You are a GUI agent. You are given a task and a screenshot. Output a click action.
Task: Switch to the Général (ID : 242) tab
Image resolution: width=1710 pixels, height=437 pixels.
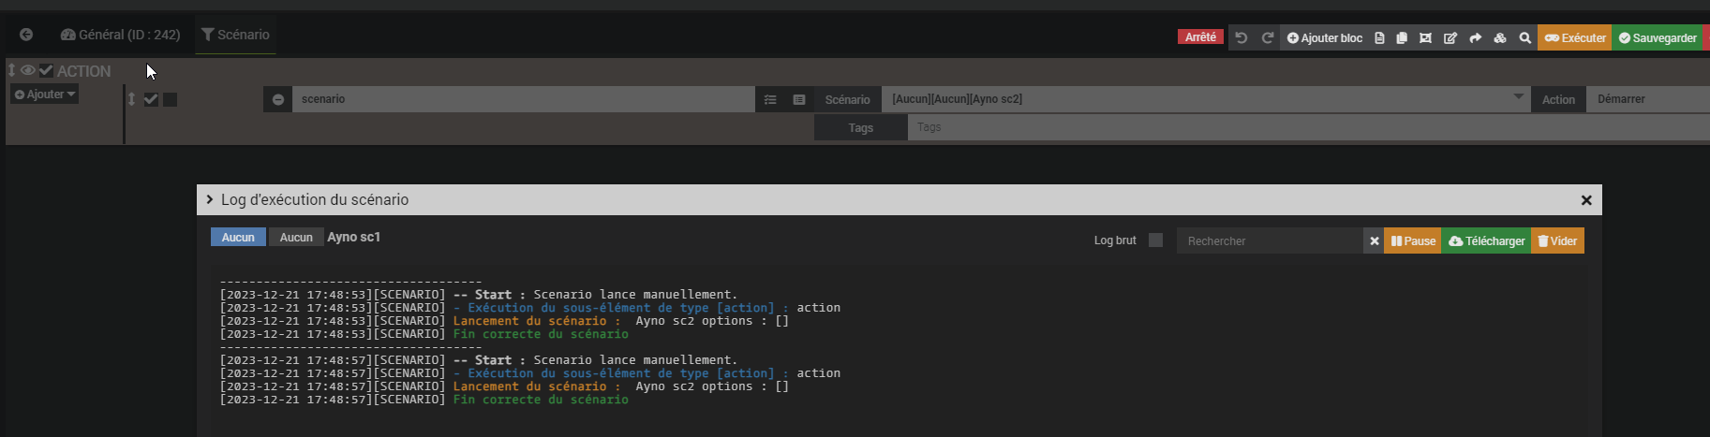pyautogui.click(x=120, y=35)
